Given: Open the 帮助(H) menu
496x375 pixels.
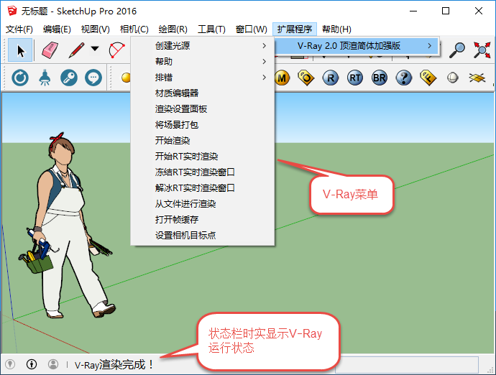Looking at the screenshot, I should tap(336, 29).
